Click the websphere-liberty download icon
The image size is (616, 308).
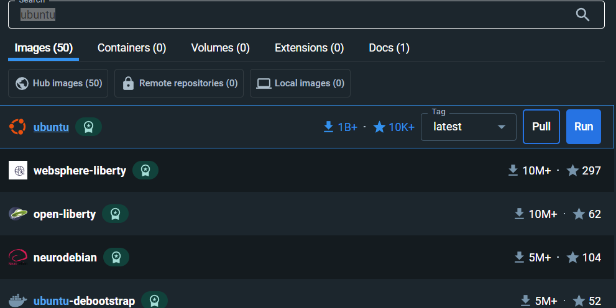[x=513, y=170]
